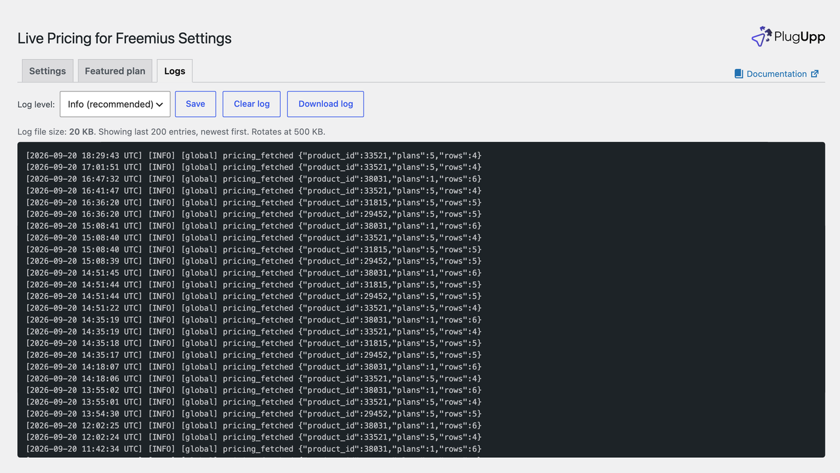Click the log entry timestamped 18:29:43
This screenshot has height=473, width=840.
254,155
